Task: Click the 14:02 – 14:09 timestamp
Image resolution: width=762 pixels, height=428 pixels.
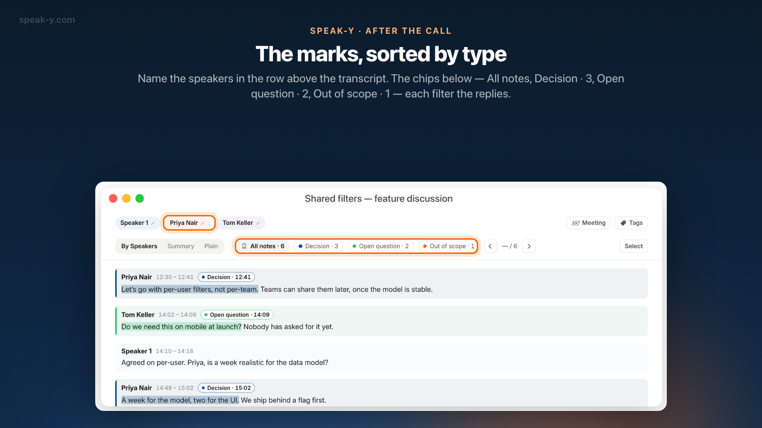Action: coord(177,315)
